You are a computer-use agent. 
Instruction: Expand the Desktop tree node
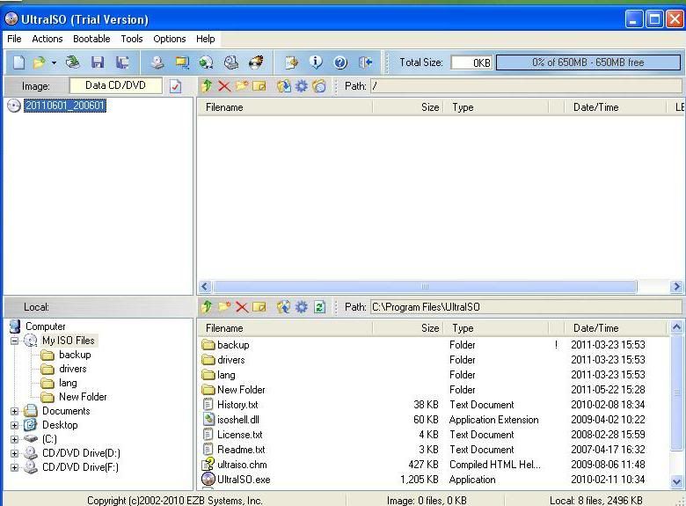(x=14, y=425)
